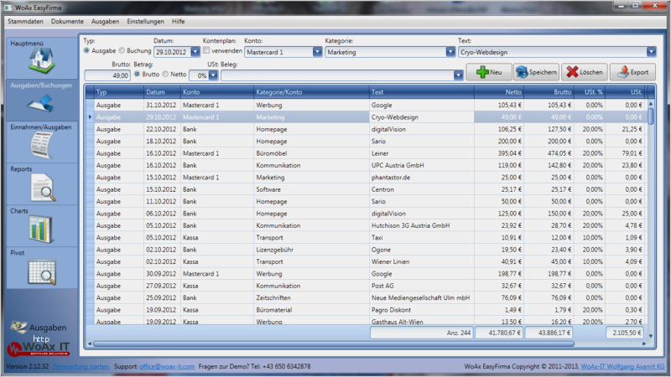Click the green plus Neu button
671x377 pixels.
coord(488,72)
